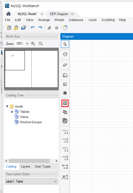Toggle align objects to grid icon
Image resolution: width=133 pixels, height=193 pixels.
click(57, 28)
